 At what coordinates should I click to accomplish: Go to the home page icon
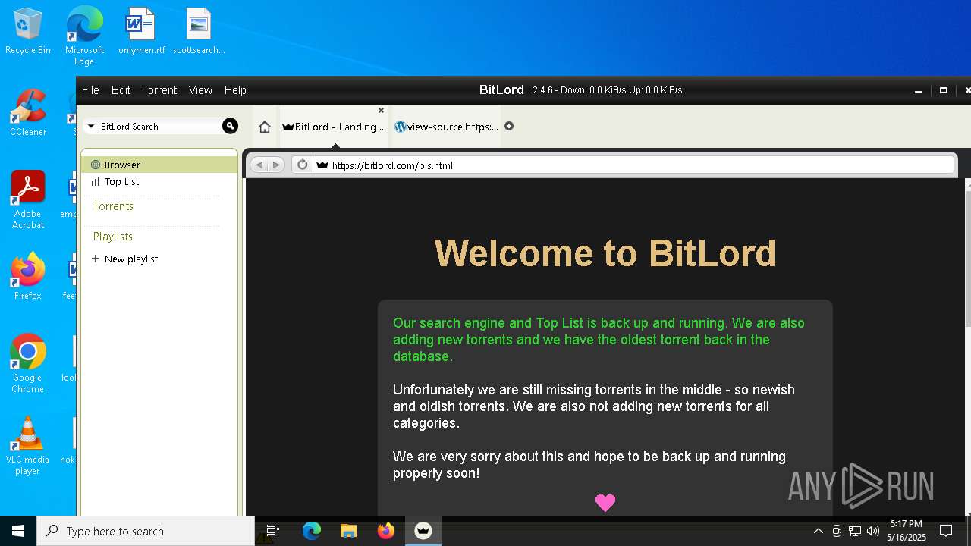click(x=264, y=127)
